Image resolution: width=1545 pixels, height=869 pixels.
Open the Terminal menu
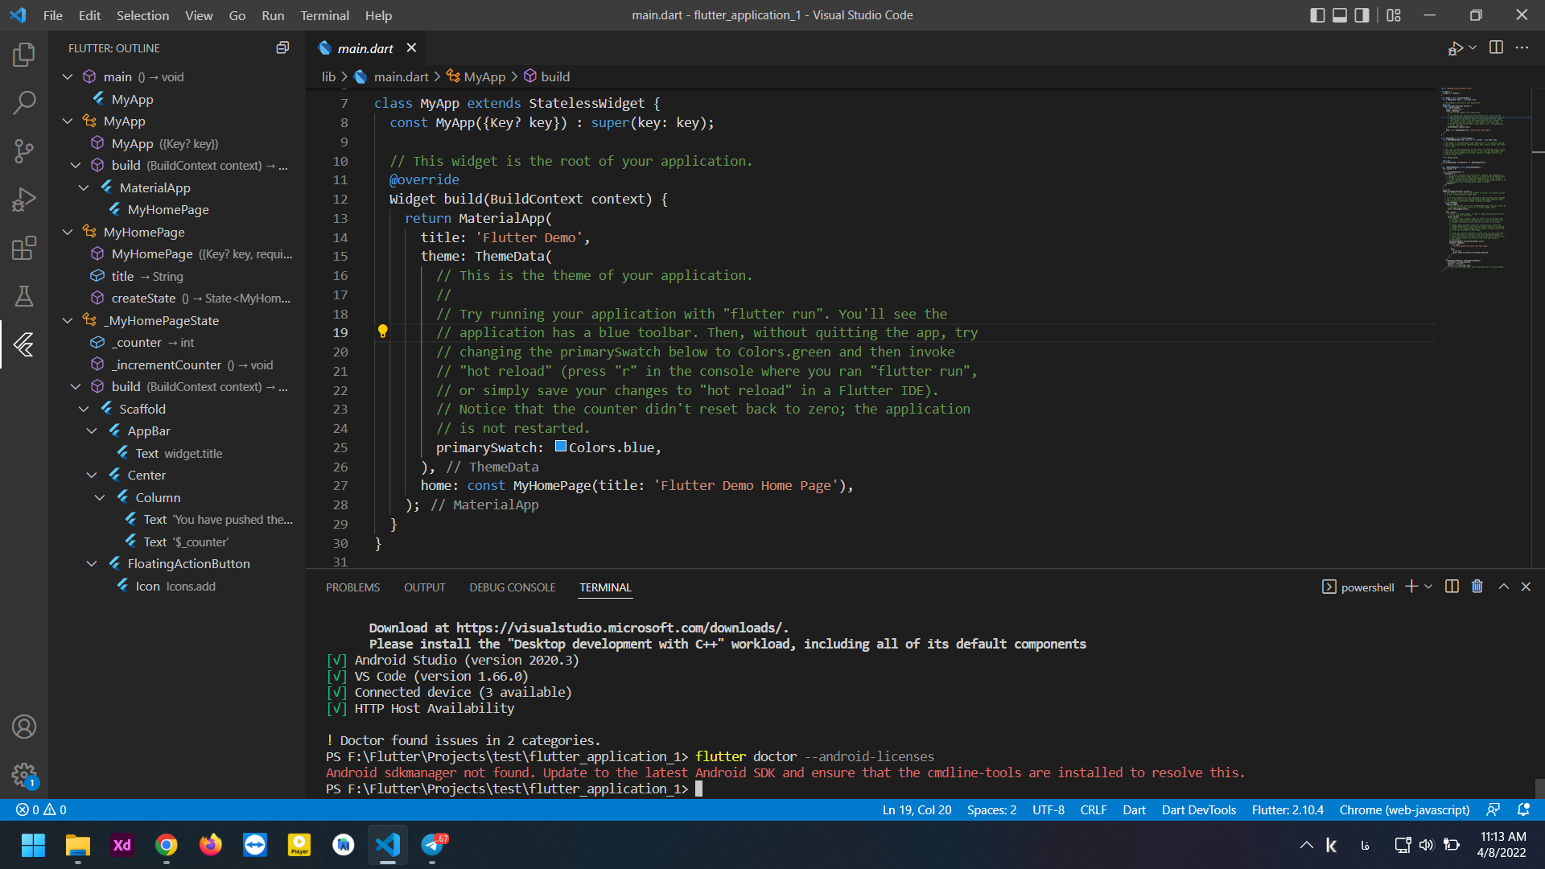tap(324, 15)
